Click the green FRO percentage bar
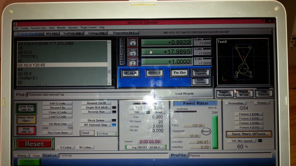The width and height of the screenshot is (296, 166). point(215,132)
